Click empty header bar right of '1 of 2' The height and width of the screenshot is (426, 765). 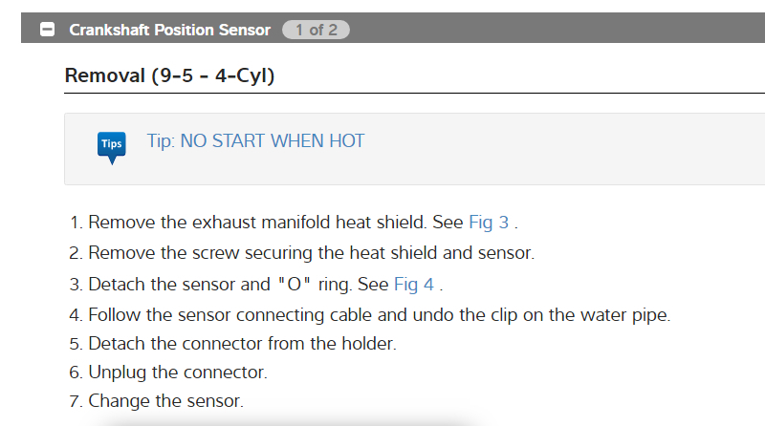point(555,30)
